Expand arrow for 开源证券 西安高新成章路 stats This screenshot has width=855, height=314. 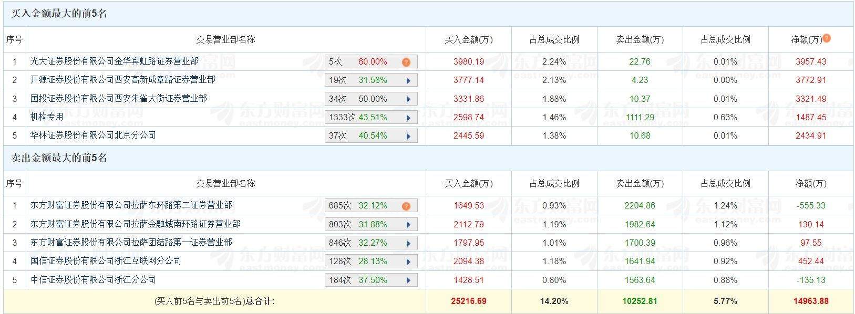point(408,81)
